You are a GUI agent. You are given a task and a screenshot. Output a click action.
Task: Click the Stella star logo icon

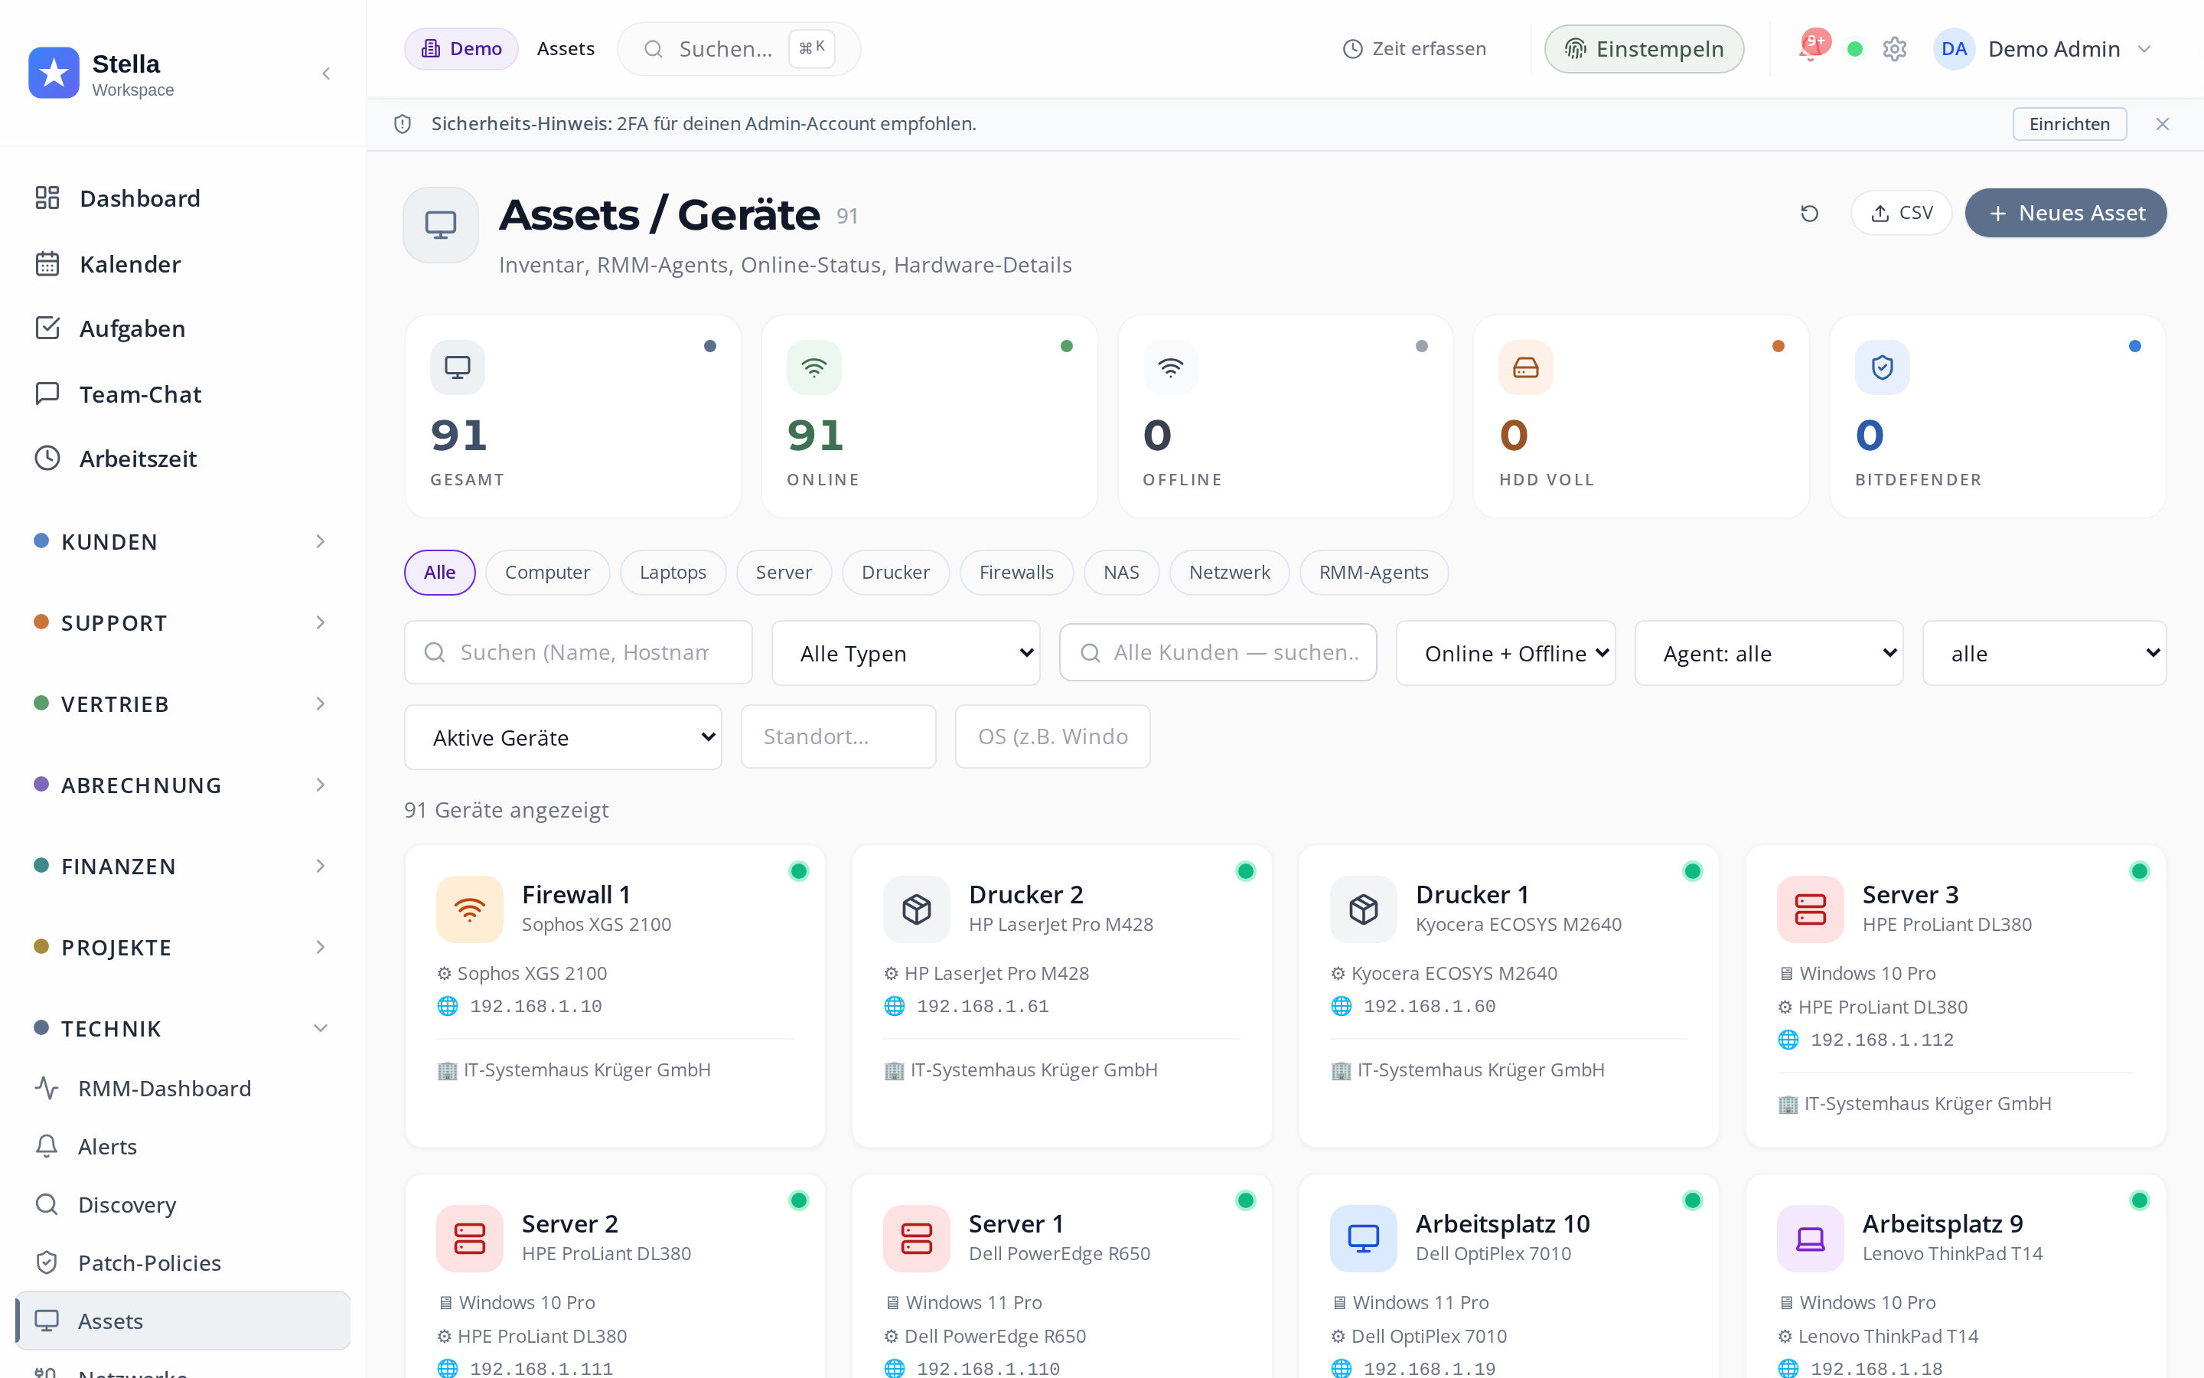tap(54, 73)
